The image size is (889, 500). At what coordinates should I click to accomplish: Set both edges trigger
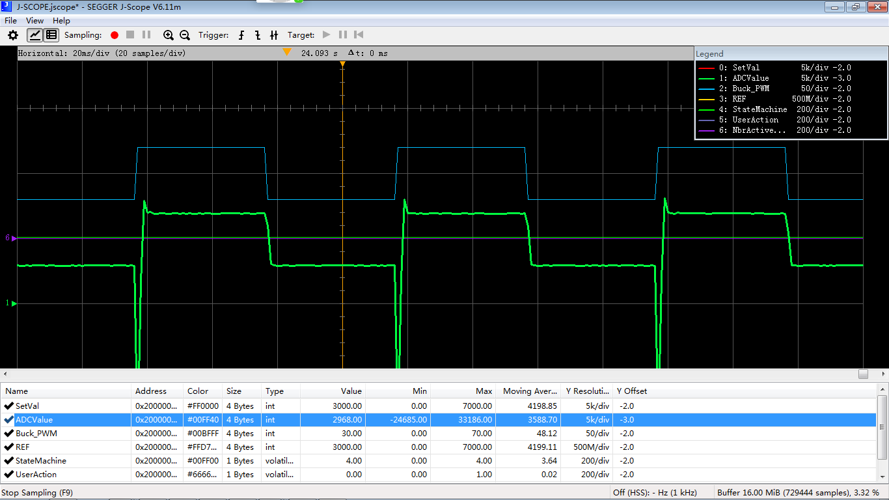click(x=274, y=35)
